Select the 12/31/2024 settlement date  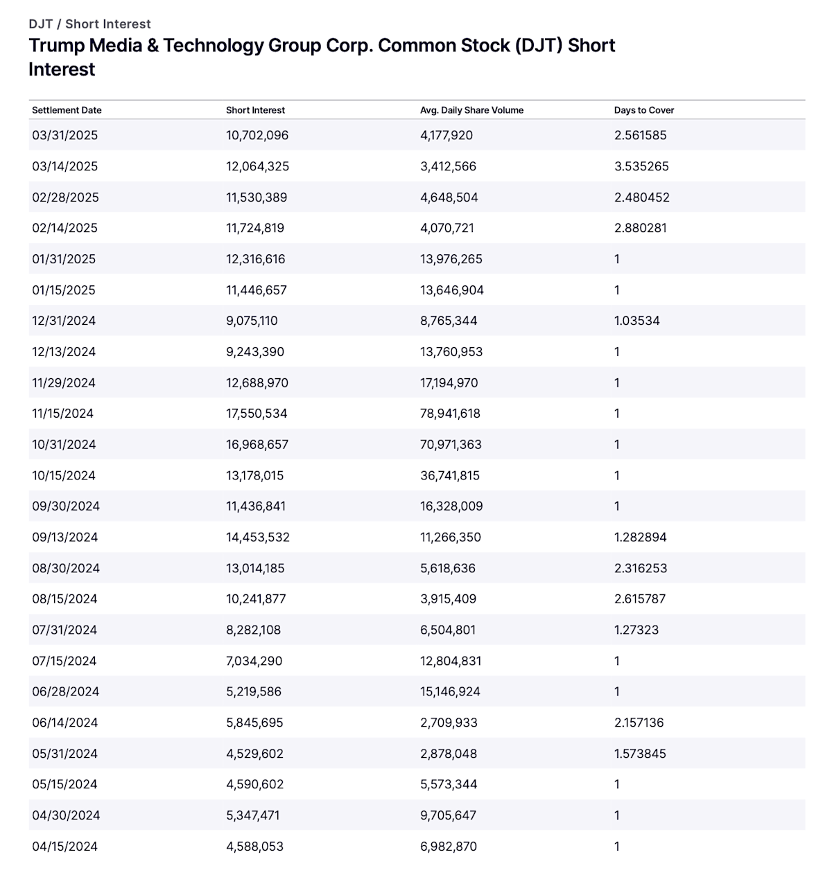point(64,321)
